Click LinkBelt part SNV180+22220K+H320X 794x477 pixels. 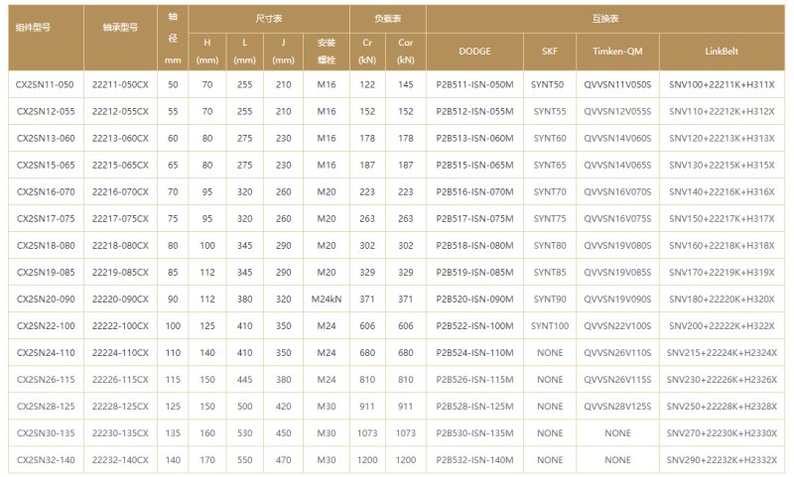(x=722, y=298)
